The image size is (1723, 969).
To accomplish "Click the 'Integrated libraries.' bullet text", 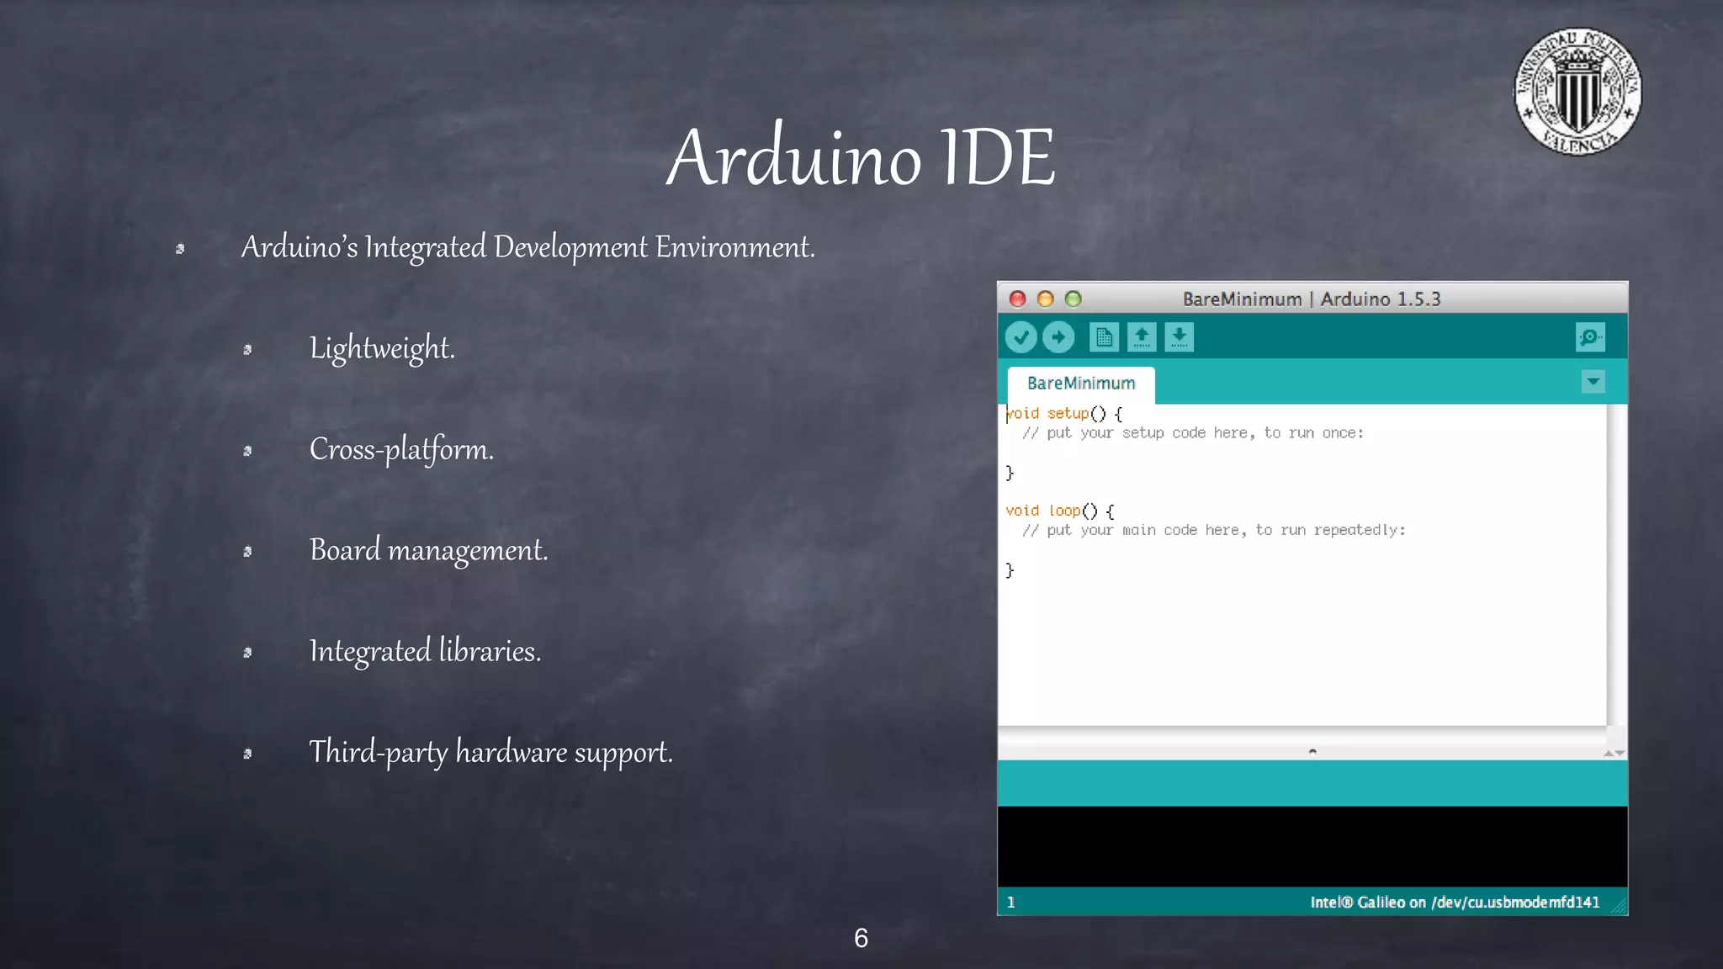I will [425, 651].
